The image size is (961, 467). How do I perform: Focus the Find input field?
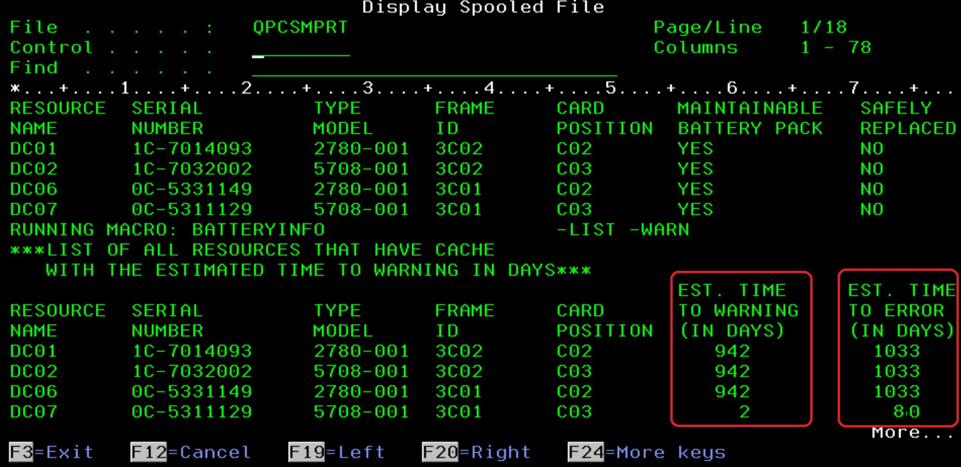434,70
